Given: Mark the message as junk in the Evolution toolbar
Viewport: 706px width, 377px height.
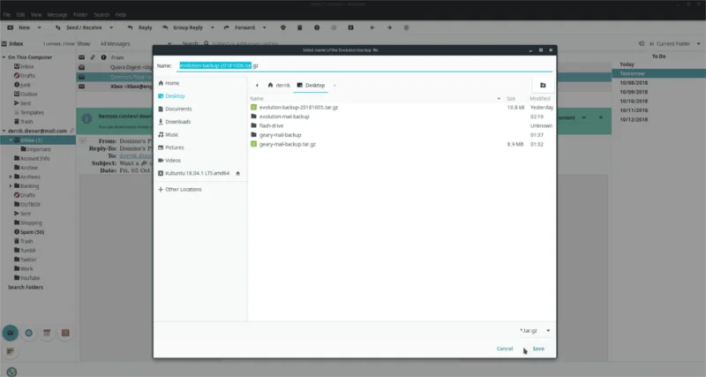Looking at the screenshot, I should tap(317, 27).
